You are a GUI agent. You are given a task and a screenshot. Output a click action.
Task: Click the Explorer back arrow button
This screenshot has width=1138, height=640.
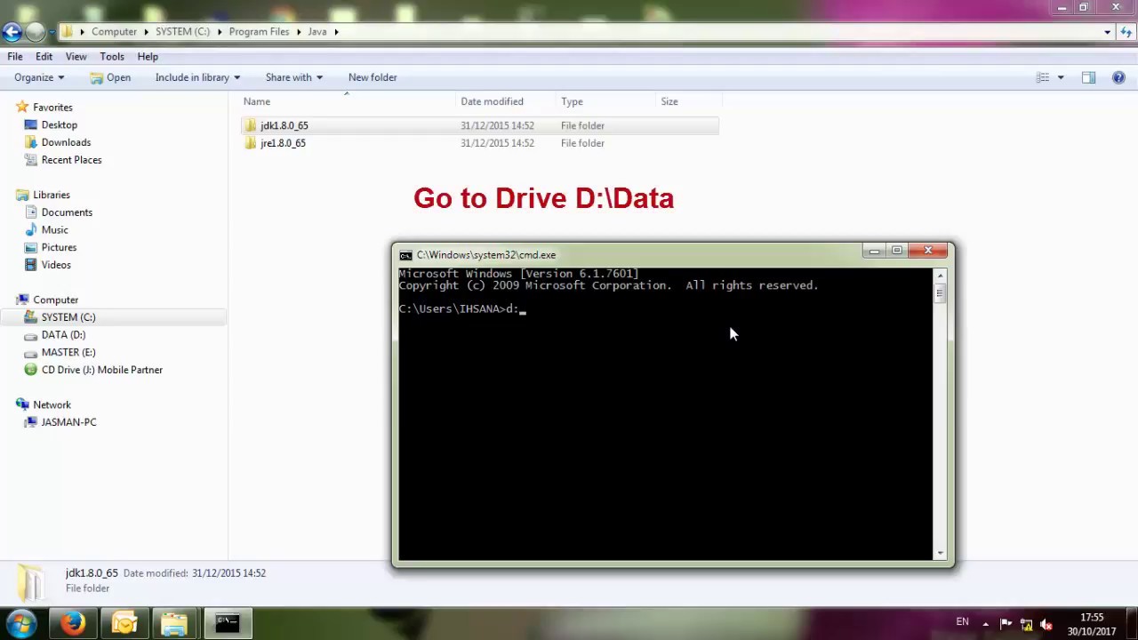click(x=12, y=32)
